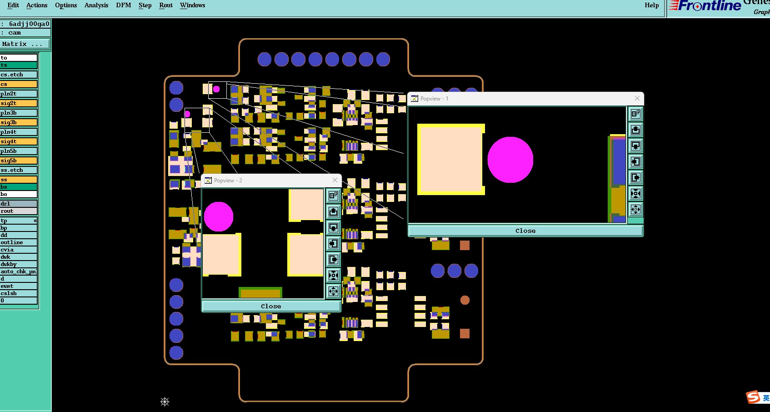Pan left in the Popview 1 window
The image size is (770, 412).
tap(635, 162)
